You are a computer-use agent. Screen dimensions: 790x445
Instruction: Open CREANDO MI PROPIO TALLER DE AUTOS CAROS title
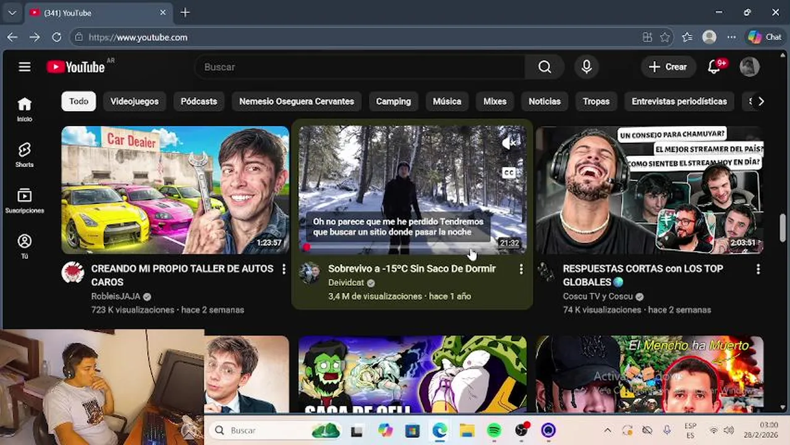[182, 275]
